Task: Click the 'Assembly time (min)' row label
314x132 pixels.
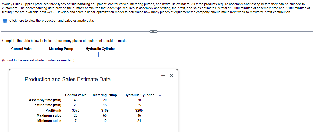Action: click(x=45, y=100)
